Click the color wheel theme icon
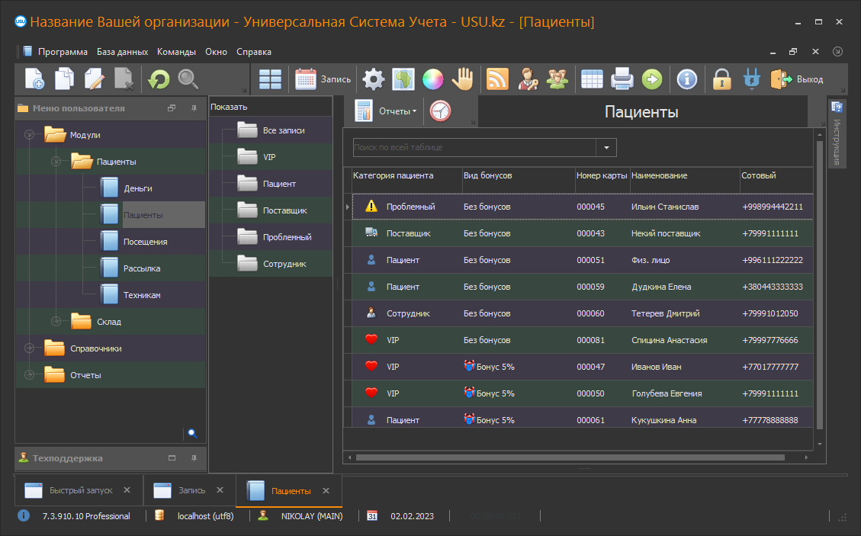 [x=433, y=79]
